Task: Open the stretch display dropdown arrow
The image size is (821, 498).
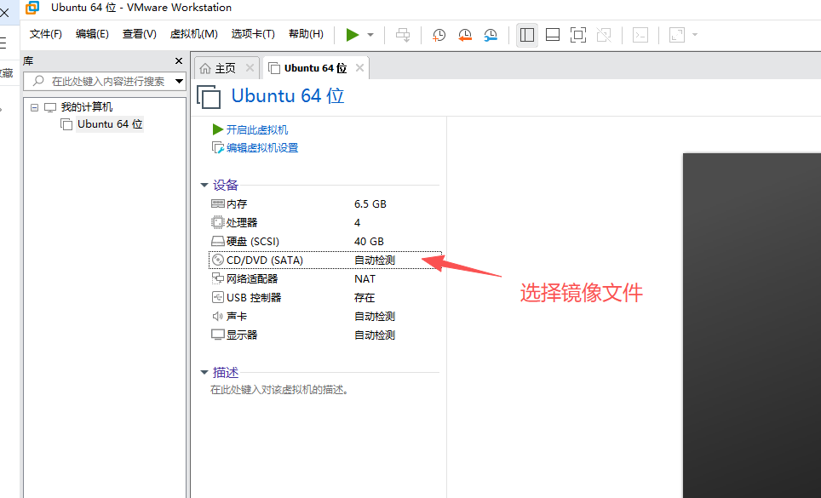Action: tap(695, 35)
